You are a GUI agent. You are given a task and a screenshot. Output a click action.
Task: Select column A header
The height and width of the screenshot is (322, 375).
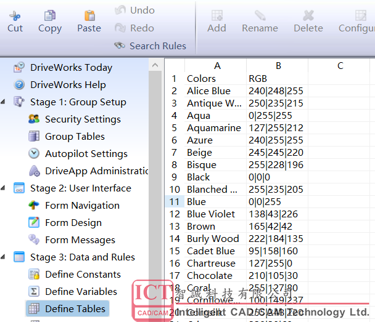coord(215,66)
